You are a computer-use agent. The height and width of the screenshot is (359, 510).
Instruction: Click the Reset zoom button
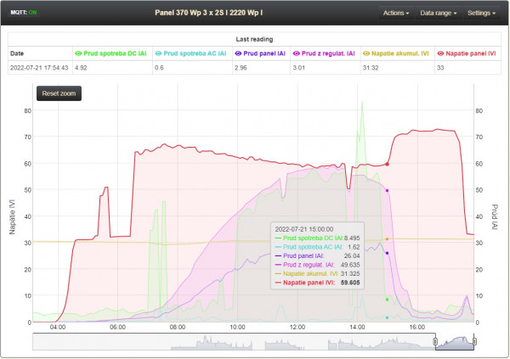(59, 93)
